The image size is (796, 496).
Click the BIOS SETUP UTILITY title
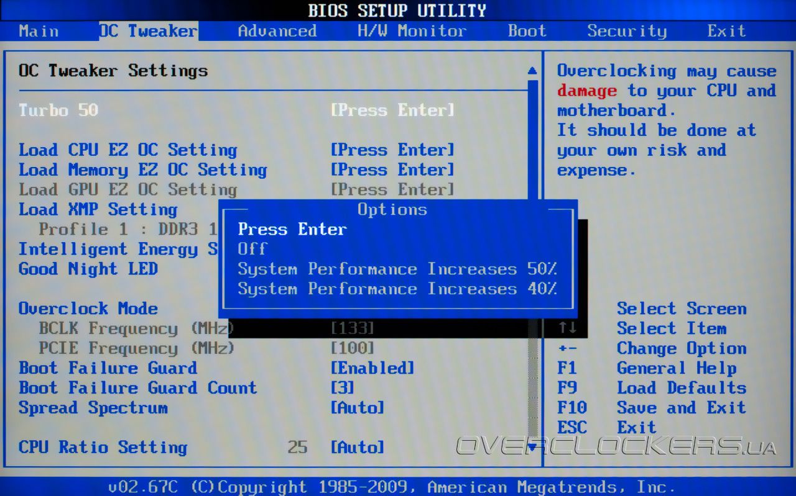397,11
